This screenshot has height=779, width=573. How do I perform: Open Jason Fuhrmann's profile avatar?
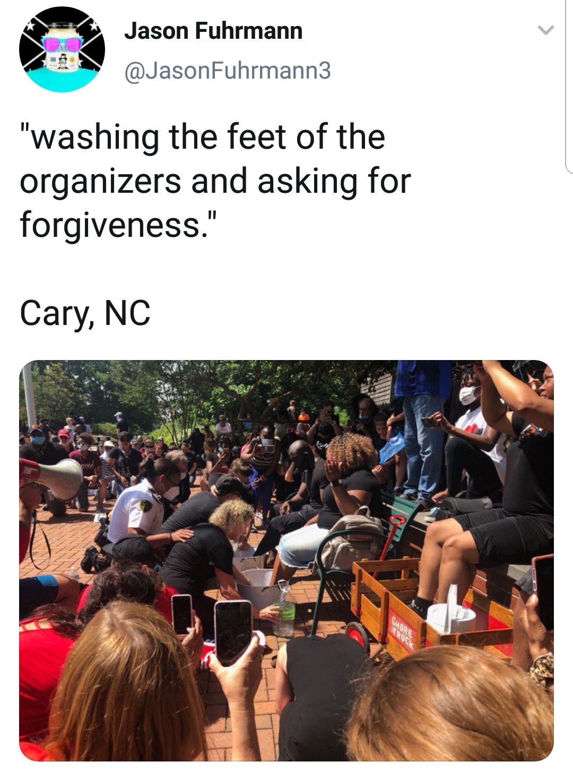[62, 49]
